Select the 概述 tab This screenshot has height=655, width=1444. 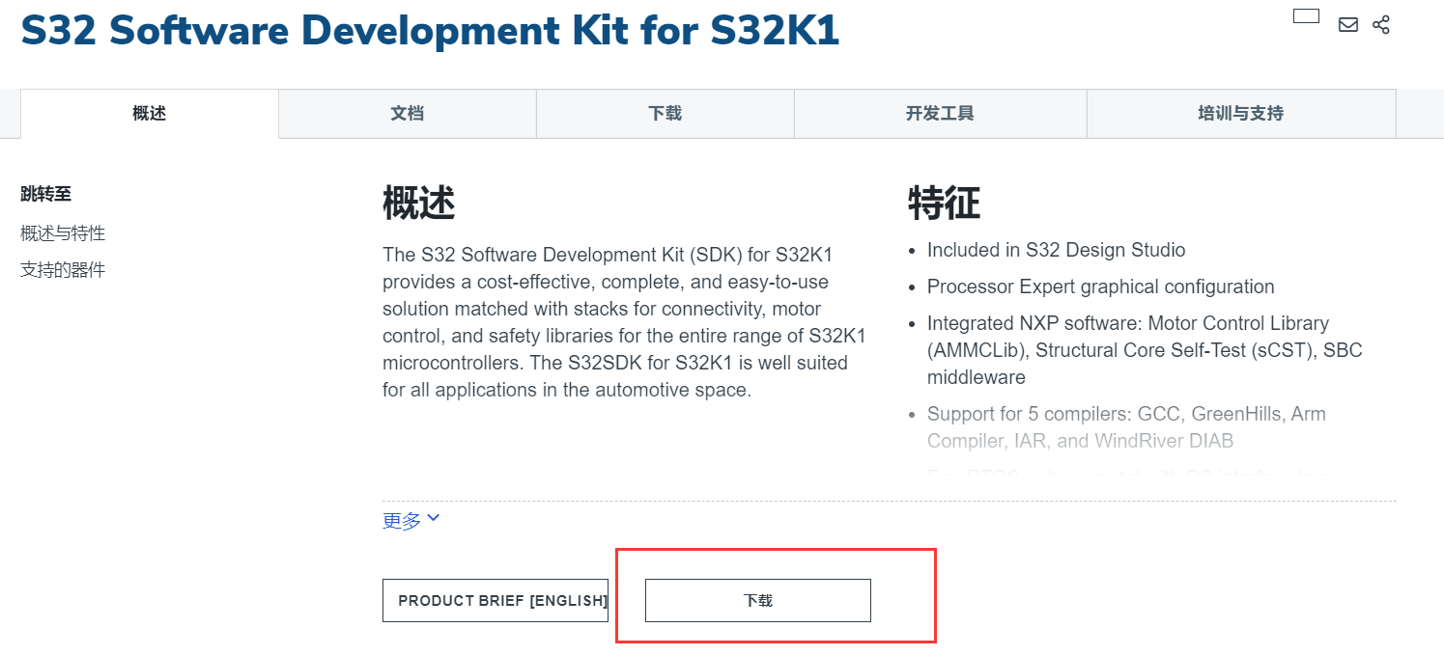(x=149, y=113)
